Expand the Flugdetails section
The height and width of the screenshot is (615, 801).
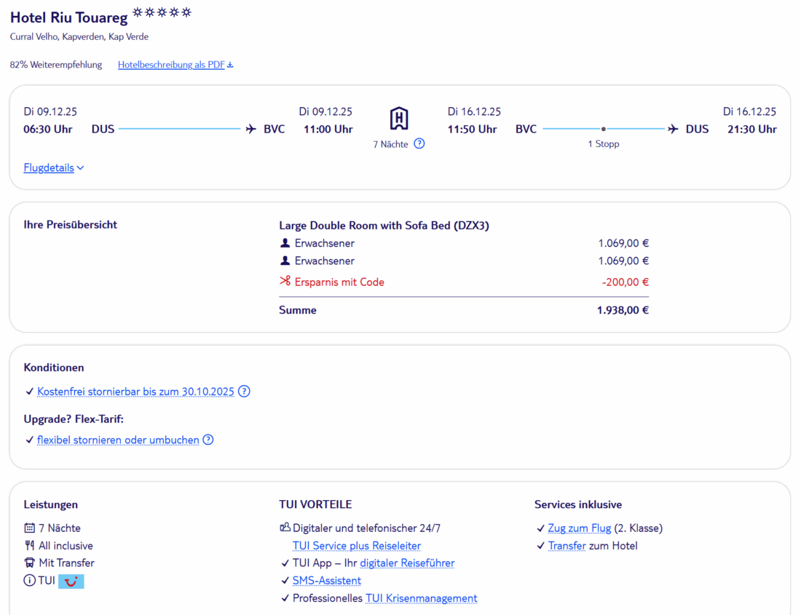(54, 168)
